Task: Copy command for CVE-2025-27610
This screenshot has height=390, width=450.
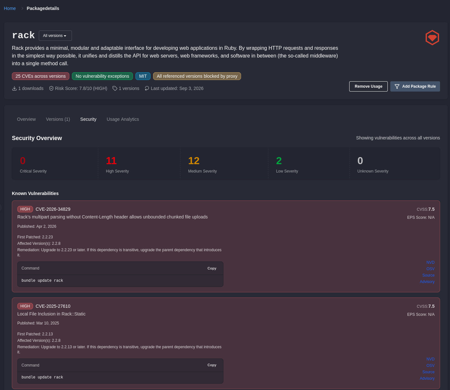Action: coord(212,365)
